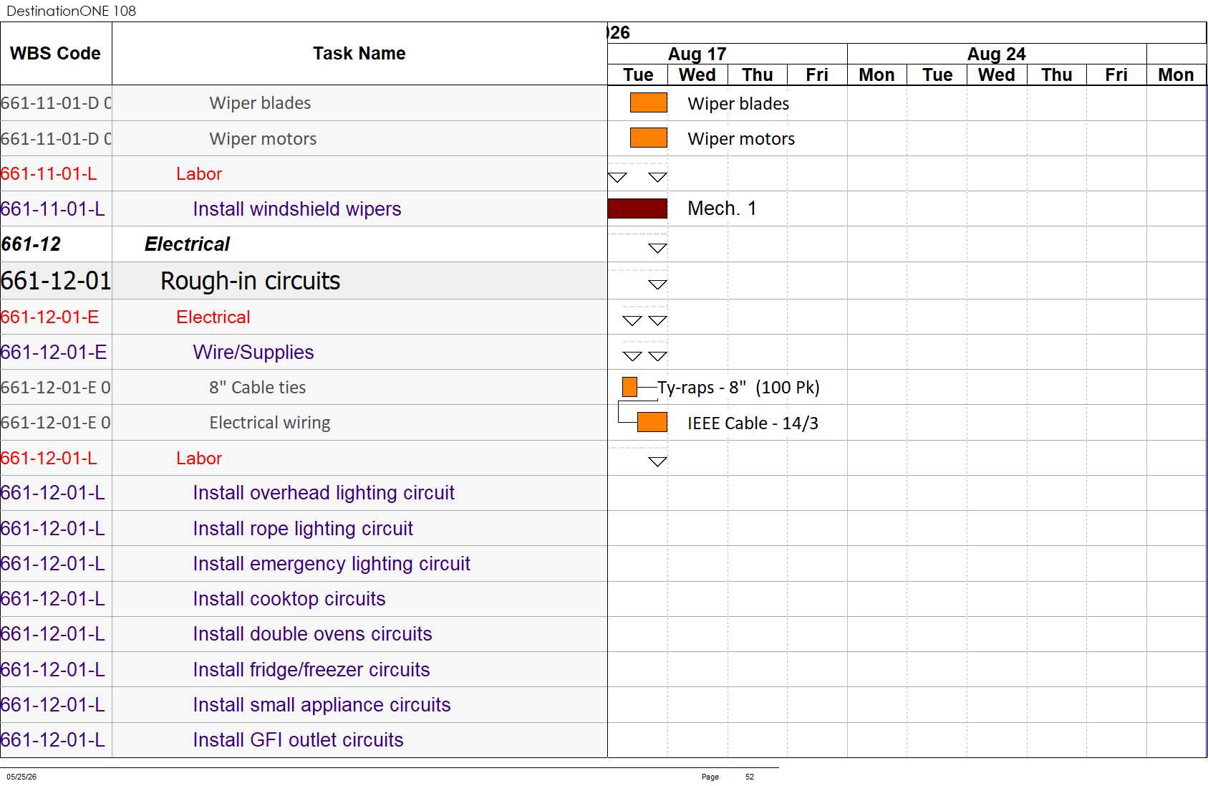Click right summary marker in Wire/Supplies row
This screenshot has height=786, width=1208.
(657, 356)
